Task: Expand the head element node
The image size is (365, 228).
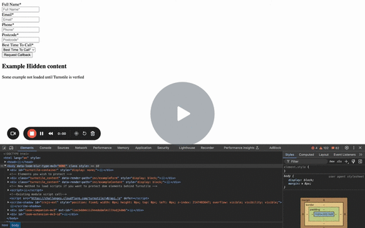Action: (x=5, y=162)
